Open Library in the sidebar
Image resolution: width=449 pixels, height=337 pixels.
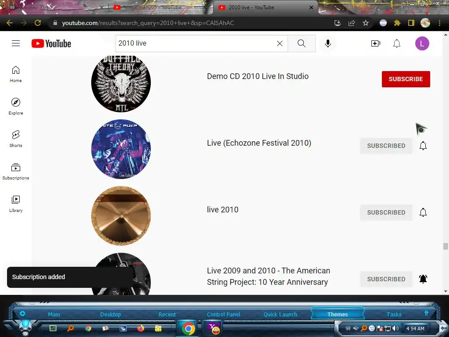point(16,204)
